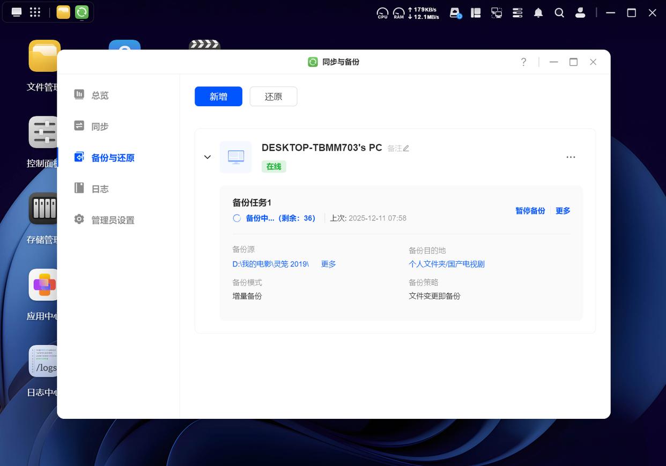Viewport: 666px width, 466px height.
Task: Click the CPU usage indicator
Action: [382, 13]
